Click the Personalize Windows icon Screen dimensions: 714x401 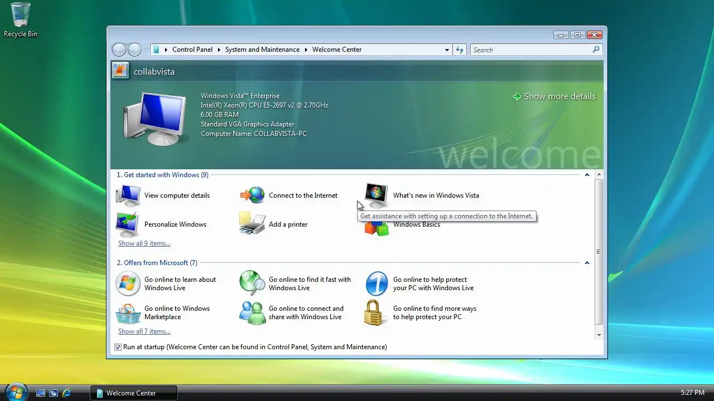128,224
